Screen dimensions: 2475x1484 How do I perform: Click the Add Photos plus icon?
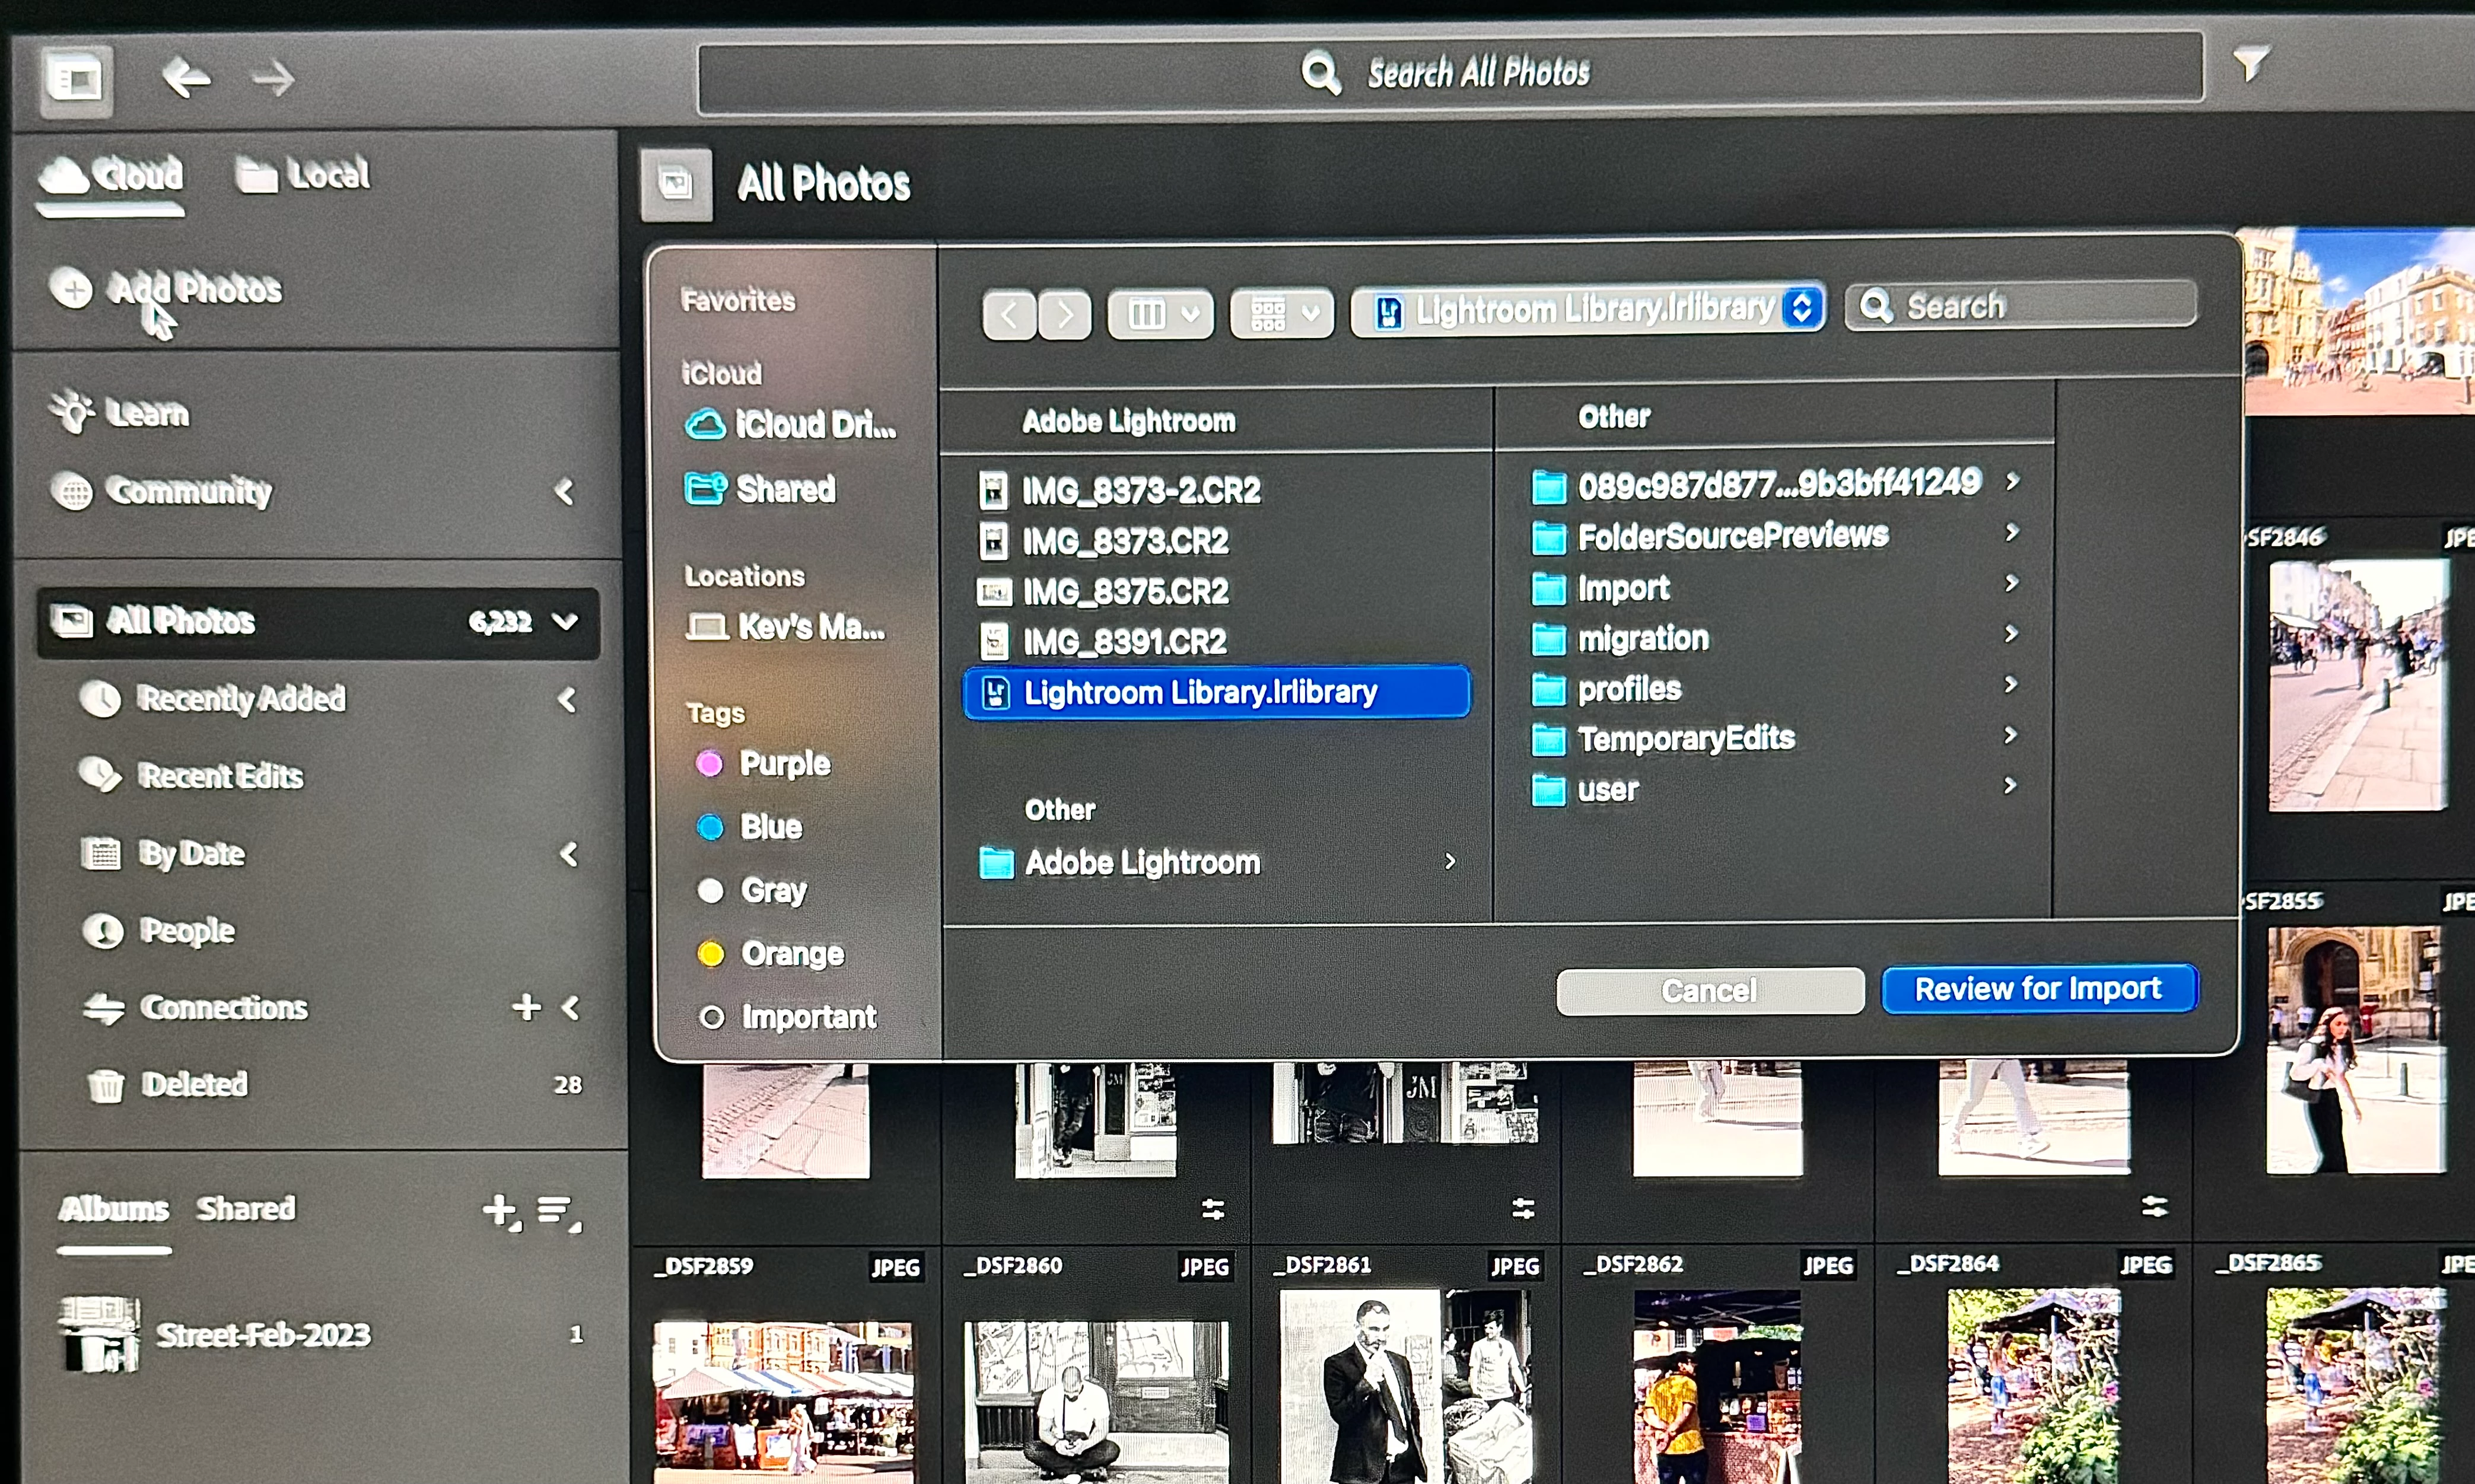coord(72,289)
